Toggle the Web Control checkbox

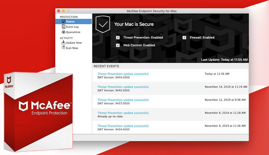(x=118, y=45)
